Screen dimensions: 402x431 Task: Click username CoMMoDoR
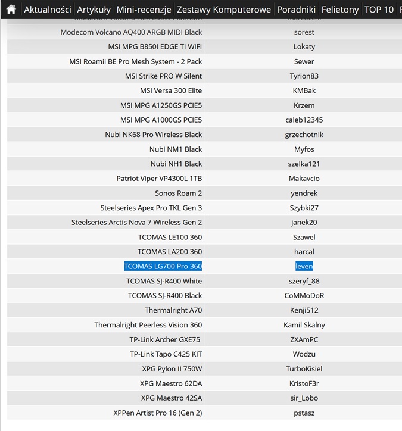pos(304,295)
